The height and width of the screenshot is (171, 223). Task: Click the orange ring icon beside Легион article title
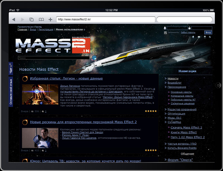click(x=25, y=79)
